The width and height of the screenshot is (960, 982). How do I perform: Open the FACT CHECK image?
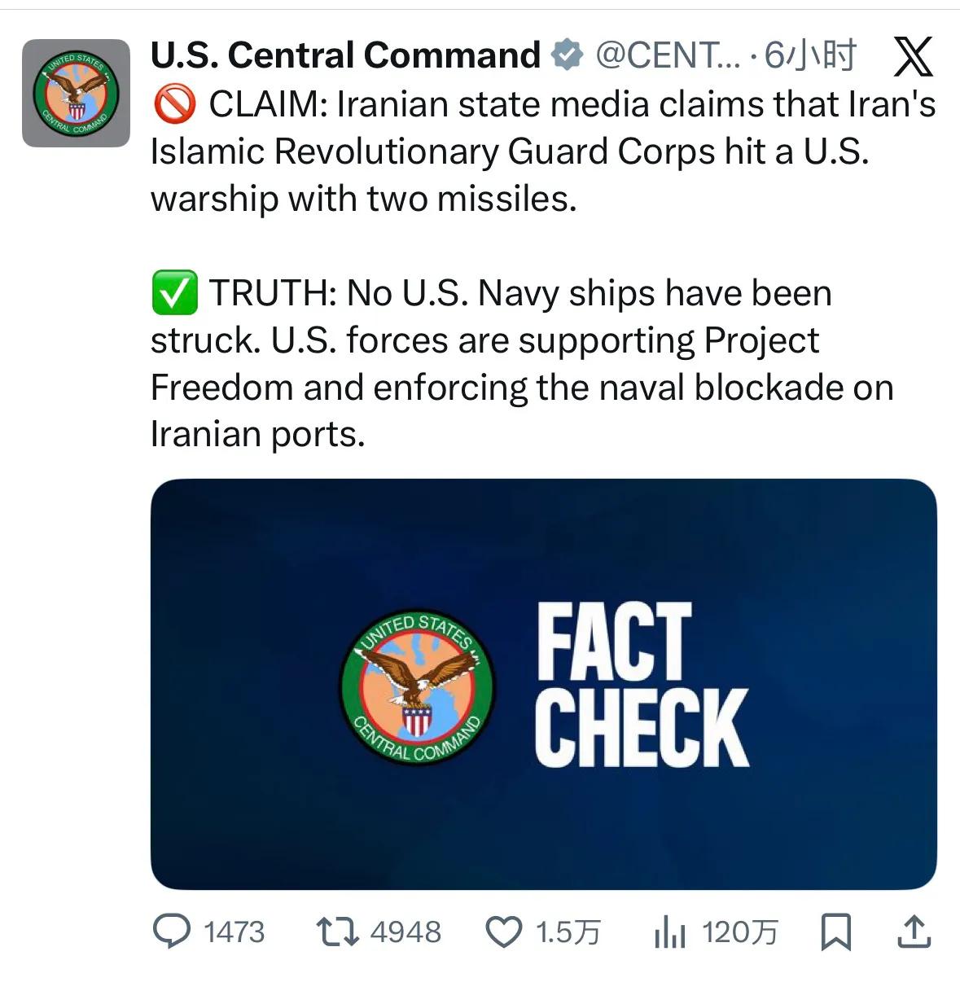click(x=543, y=684)
